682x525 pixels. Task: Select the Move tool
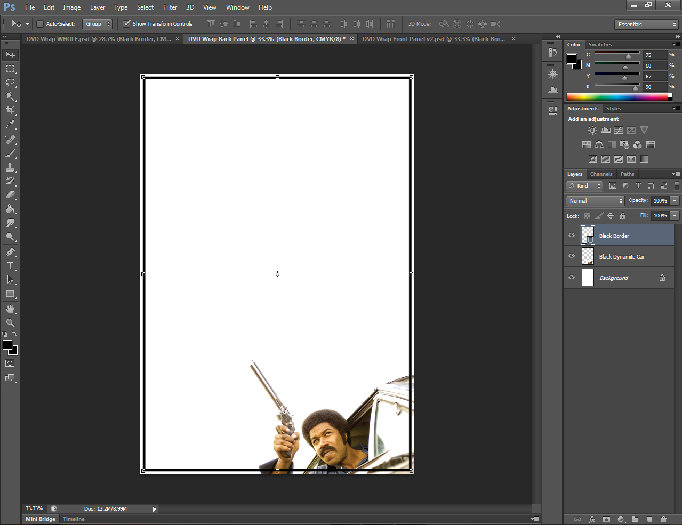pos(10,55)
